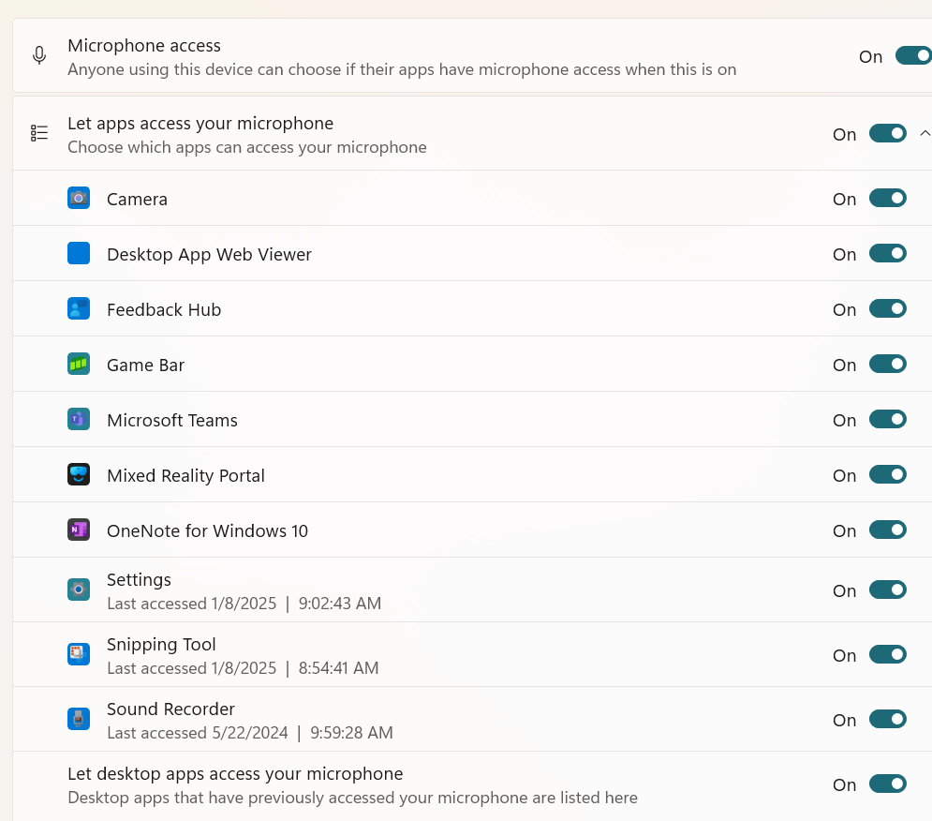Click the Camera app icon
Viewport: 932px width, 821px height.
79,198
